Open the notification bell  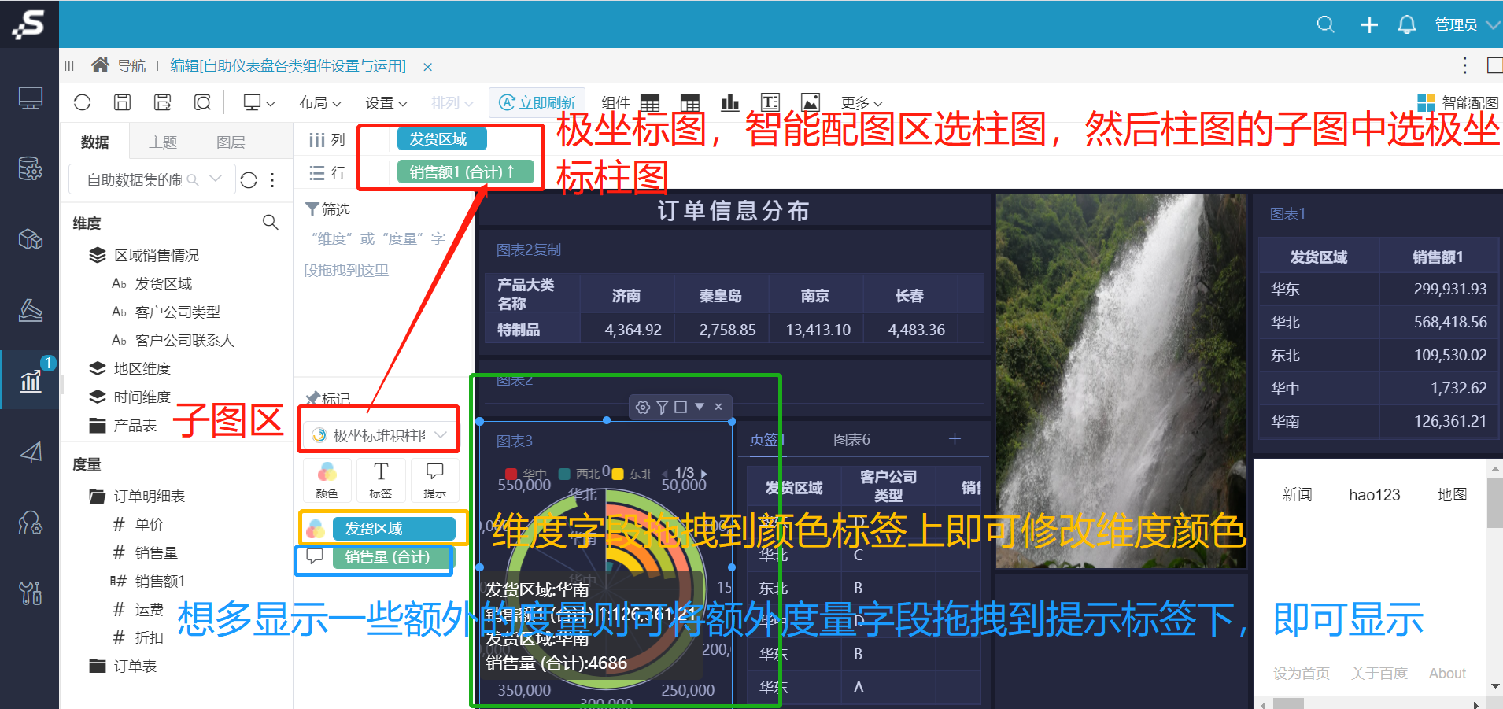click(1407, 24)
